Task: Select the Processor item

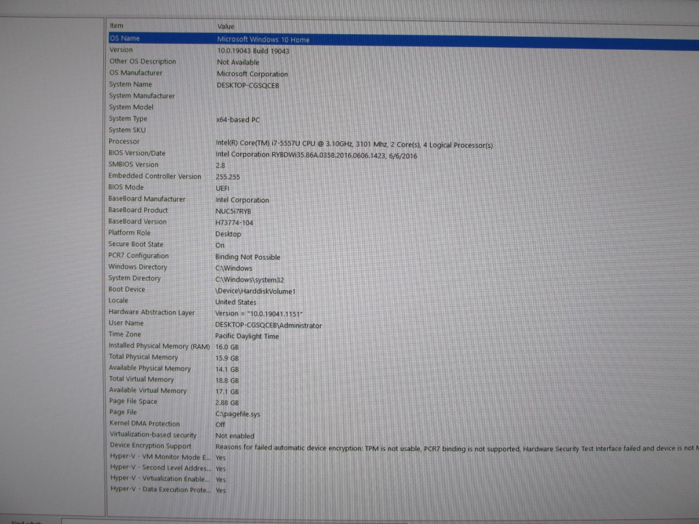Action: pyautogui.click(x=124, y=142)
